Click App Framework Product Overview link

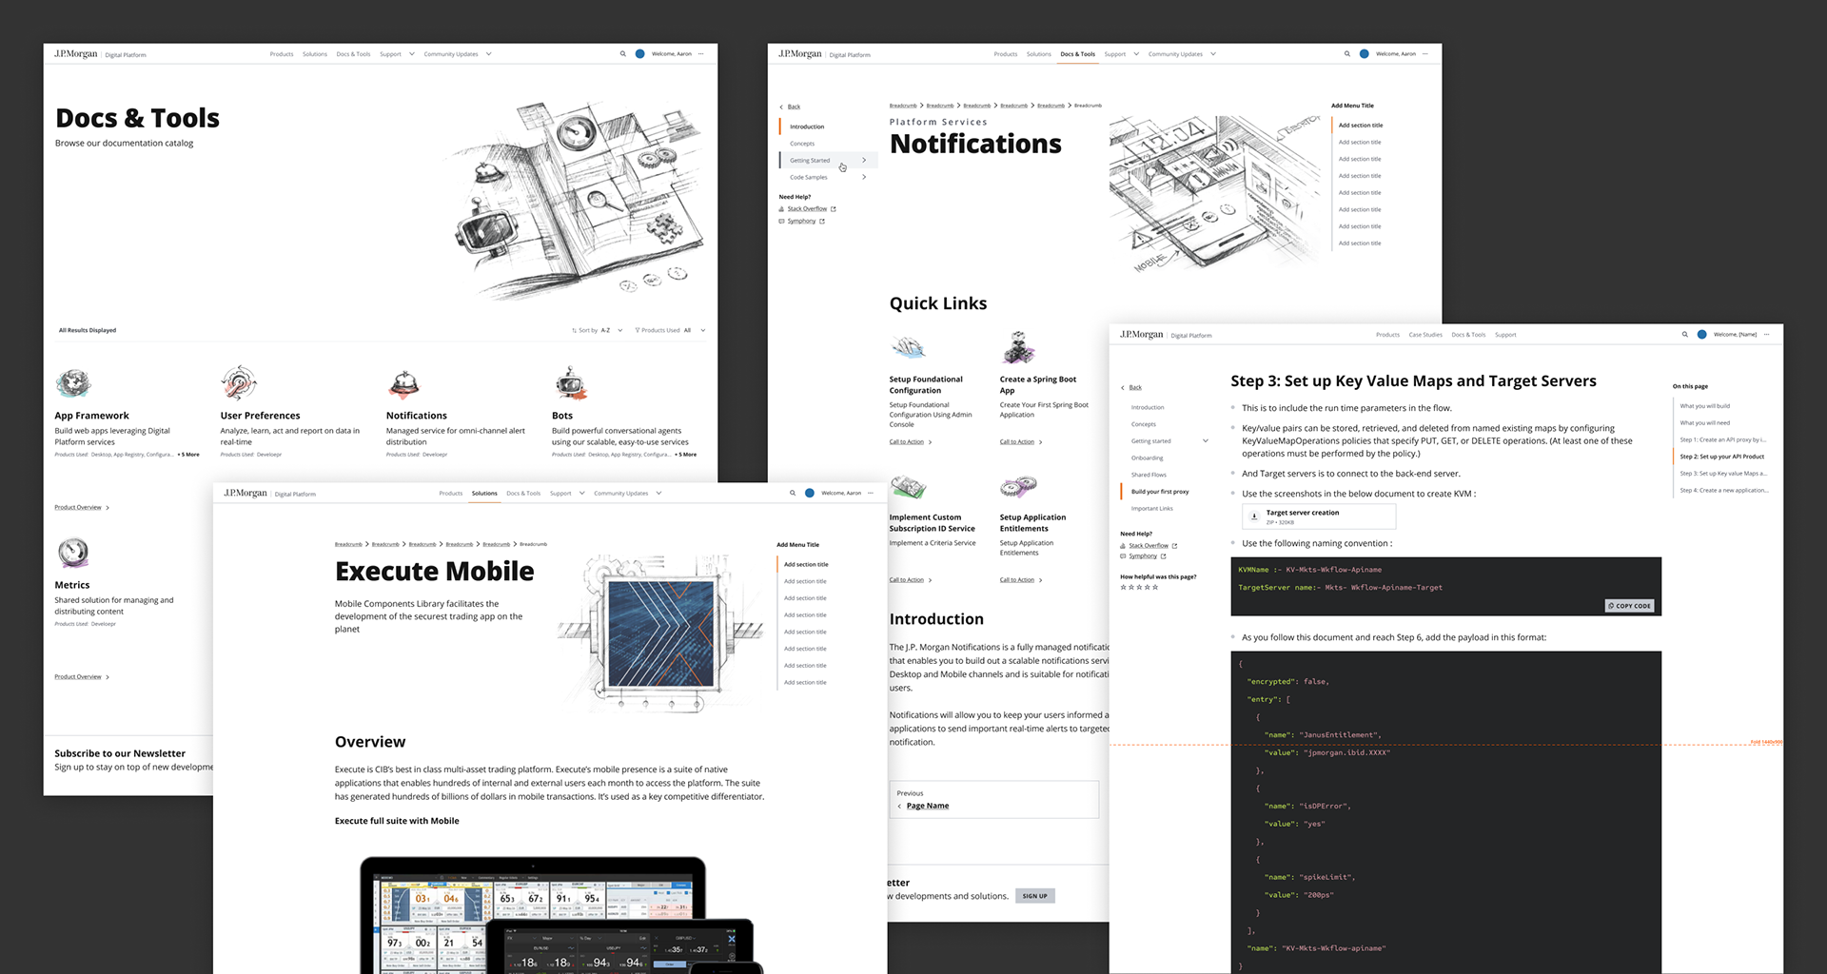(x=82, y=508)
